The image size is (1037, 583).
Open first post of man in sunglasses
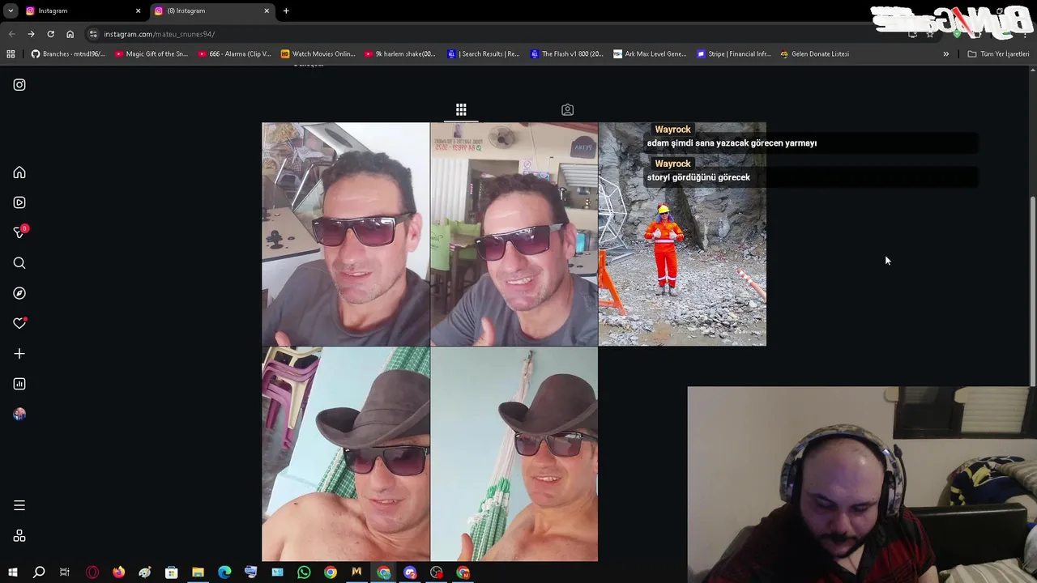click(346, 234)
